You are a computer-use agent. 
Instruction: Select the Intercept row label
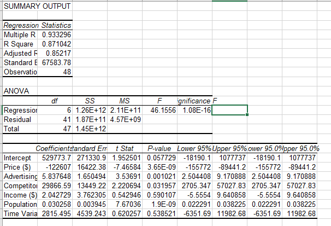pos(20,158)
